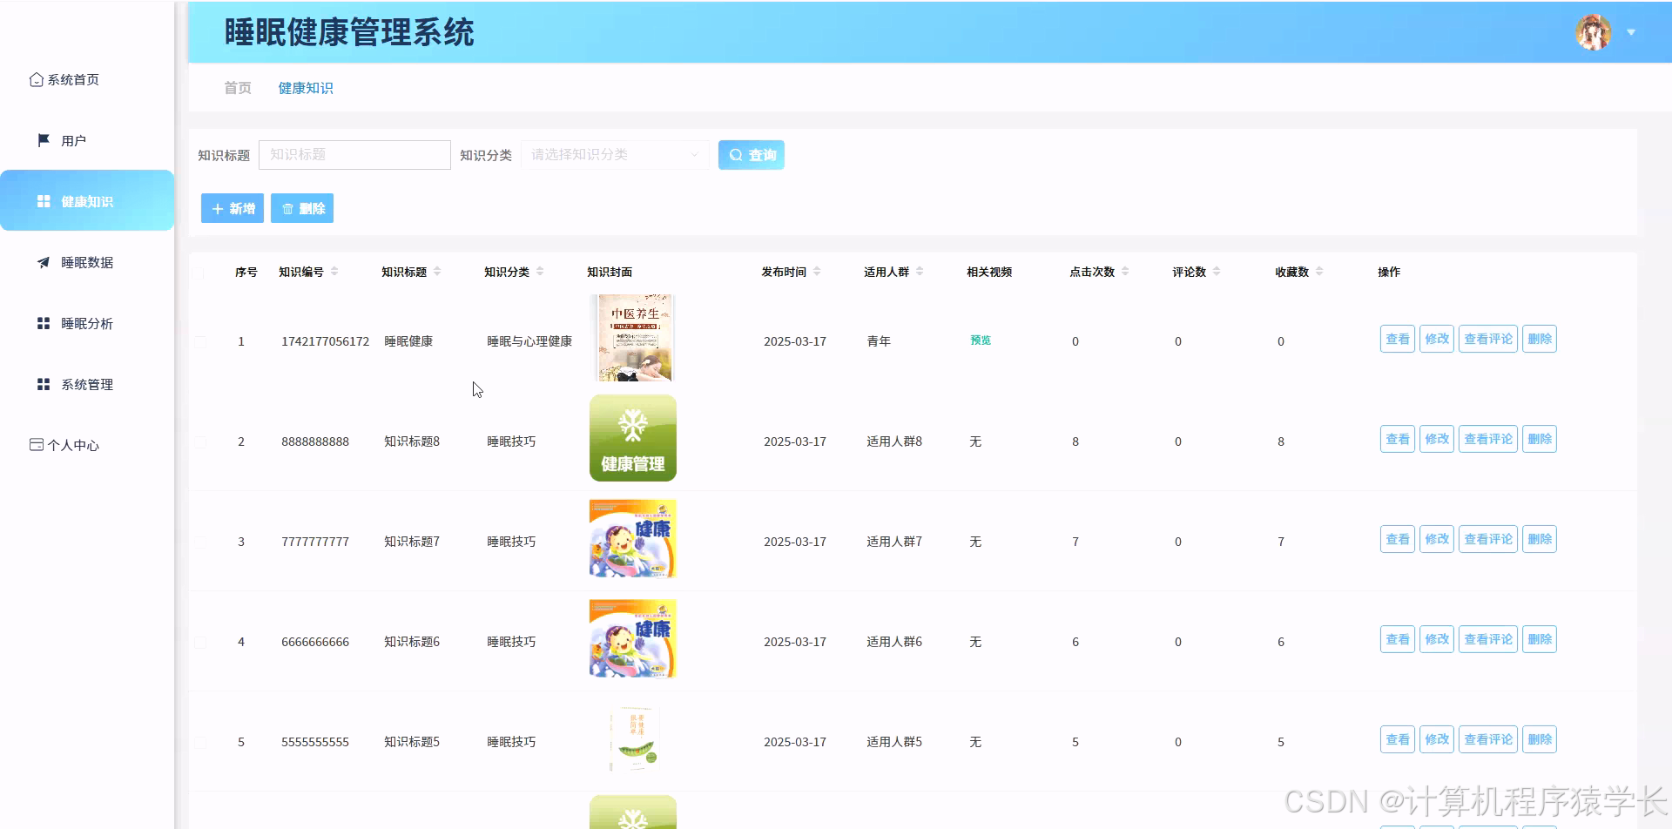The image size is (1672, 829).
Task: Click inside the 知识标题 search input
Action: 354,154
